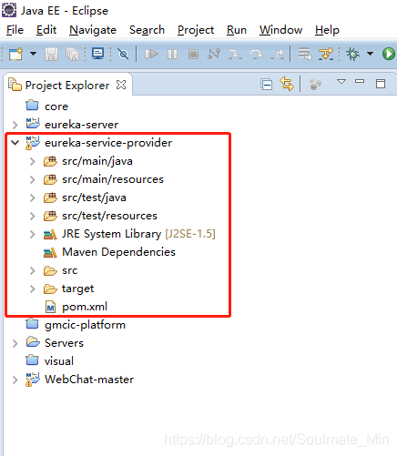The width and height of the screenshot is (397, 456).
Task: Select the target folder
Action: tap(77, 289)
